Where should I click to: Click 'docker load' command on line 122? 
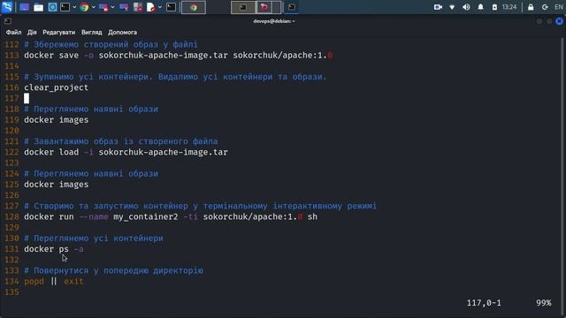click(x=51, y=152)
